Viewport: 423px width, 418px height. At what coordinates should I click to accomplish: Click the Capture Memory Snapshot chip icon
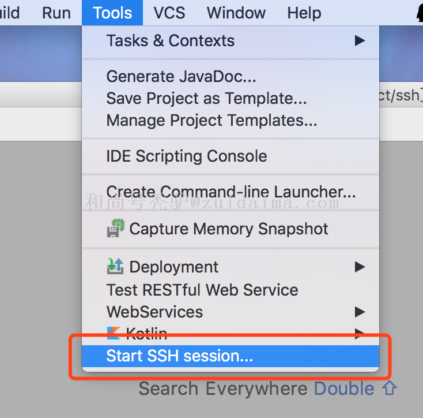[115, 229]
